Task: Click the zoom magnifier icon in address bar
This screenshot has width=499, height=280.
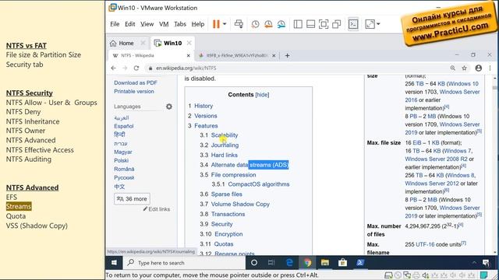Action: click(452, 68)
